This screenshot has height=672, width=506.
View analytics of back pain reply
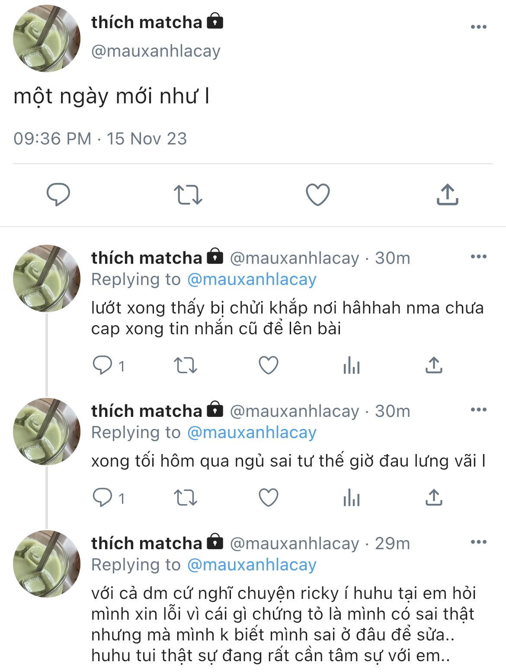[351, 499]
